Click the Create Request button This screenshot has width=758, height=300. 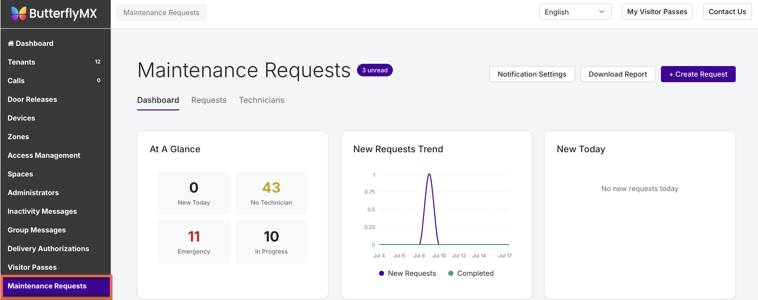(x=698, y=74)
